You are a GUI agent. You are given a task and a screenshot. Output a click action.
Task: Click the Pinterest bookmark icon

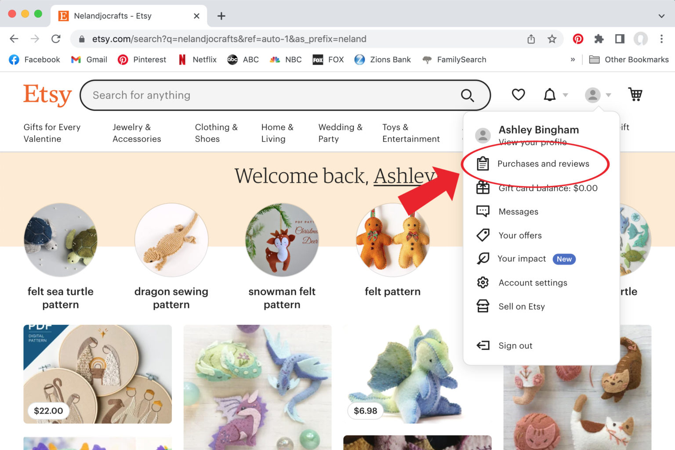(x=123, y=59)
